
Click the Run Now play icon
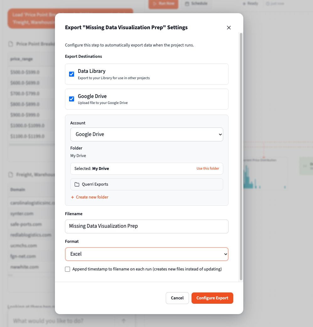(155, 4)
